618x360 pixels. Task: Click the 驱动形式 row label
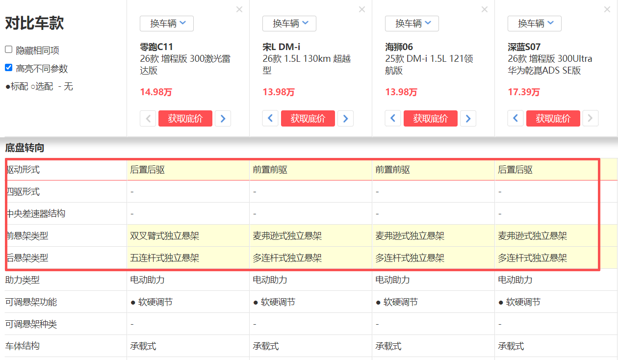click(x=24, y=170)
